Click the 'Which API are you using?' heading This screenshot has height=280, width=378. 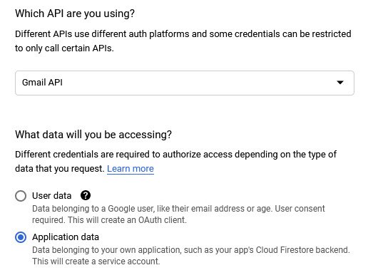tap(75, 14)
